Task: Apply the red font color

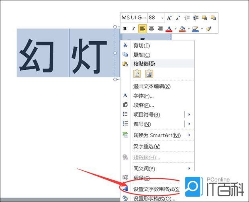Action: click(169, 29)
